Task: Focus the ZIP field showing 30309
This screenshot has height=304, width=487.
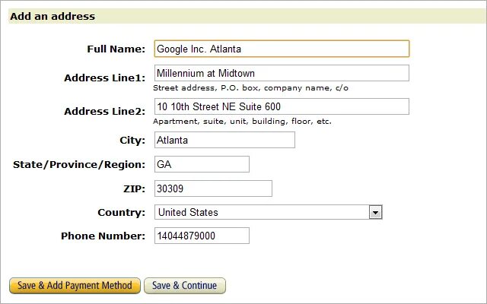Action: coord(213,188)
